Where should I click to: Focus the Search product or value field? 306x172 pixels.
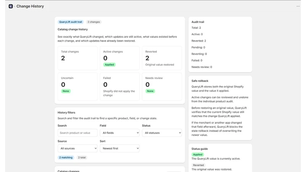78,133
